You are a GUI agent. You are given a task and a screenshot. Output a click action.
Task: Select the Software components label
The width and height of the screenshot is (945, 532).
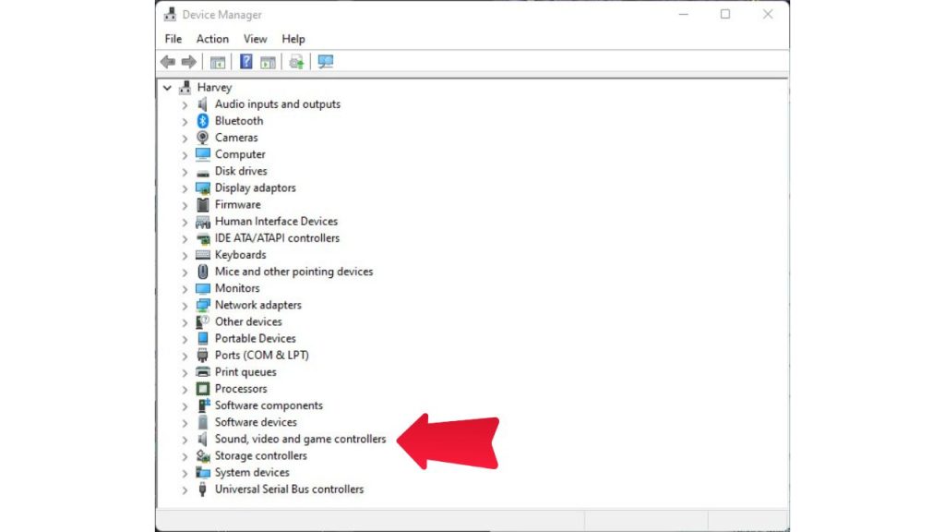[x=269, y=405]
